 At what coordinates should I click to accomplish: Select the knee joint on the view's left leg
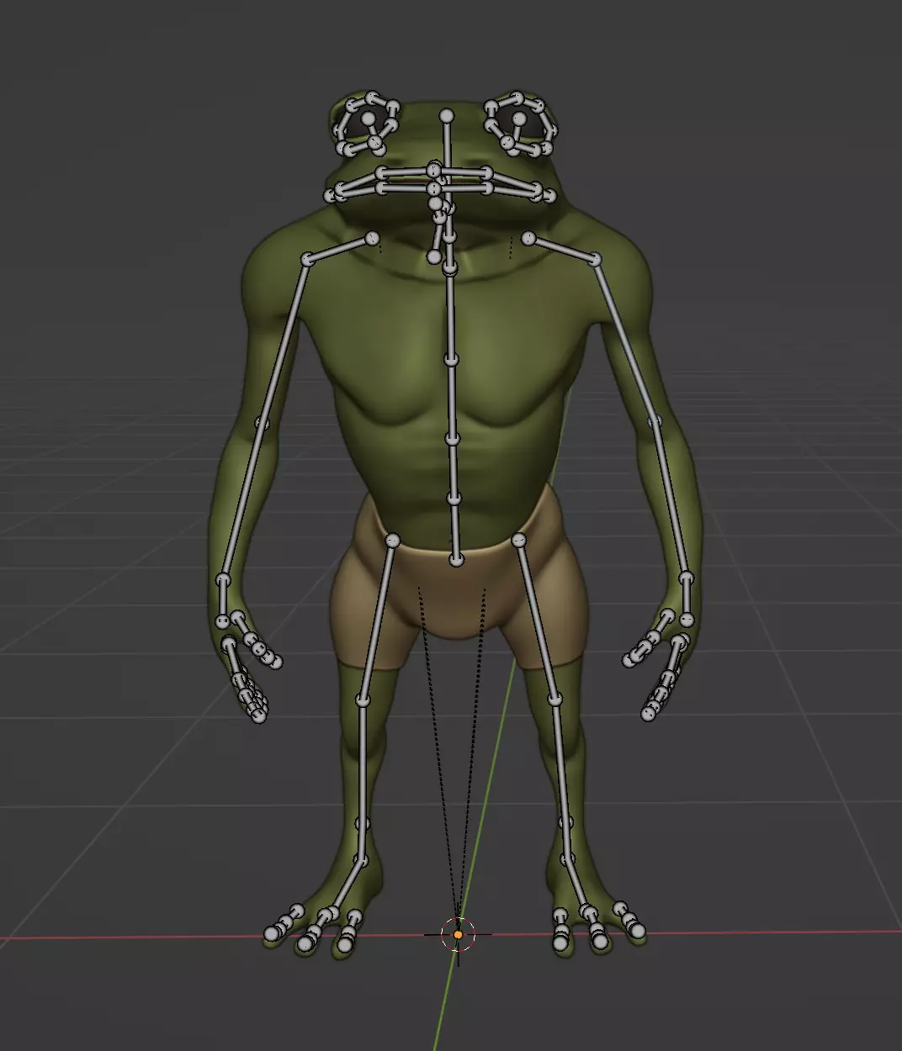pos(363,700)
